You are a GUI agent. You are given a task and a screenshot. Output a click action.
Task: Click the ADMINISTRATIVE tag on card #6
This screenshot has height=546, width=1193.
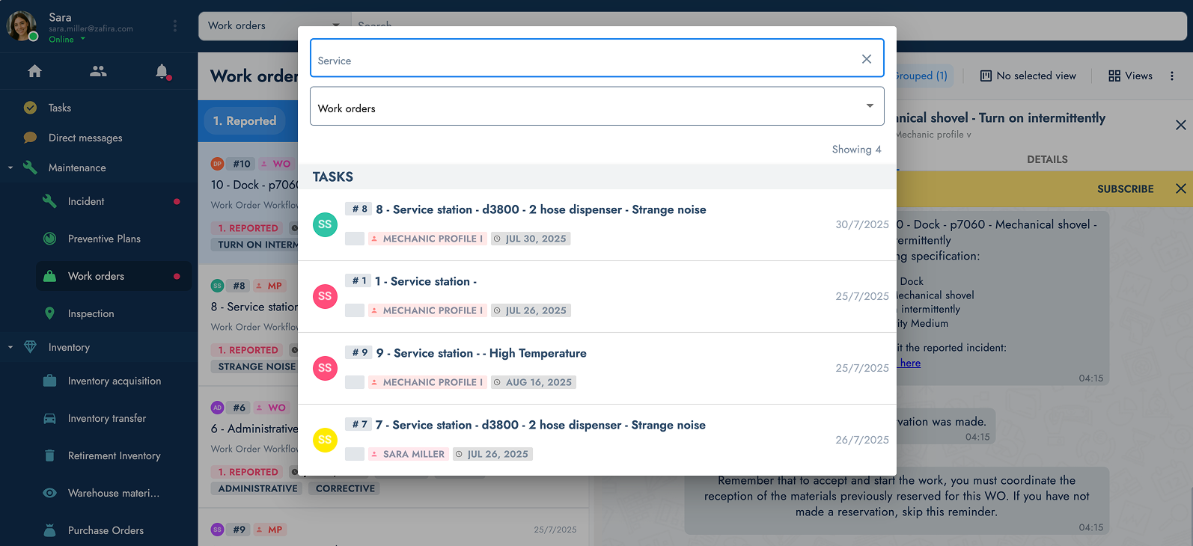pyautogui.click(x=257, y=488)
